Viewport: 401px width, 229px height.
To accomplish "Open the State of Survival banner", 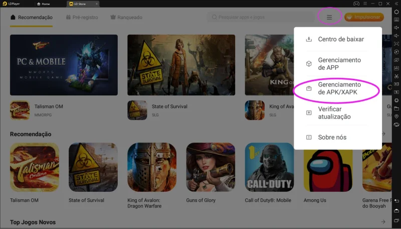I will click(181, 65).
